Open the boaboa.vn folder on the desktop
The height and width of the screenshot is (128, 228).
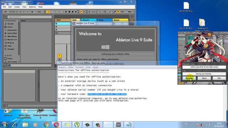[x=202, y=25]
